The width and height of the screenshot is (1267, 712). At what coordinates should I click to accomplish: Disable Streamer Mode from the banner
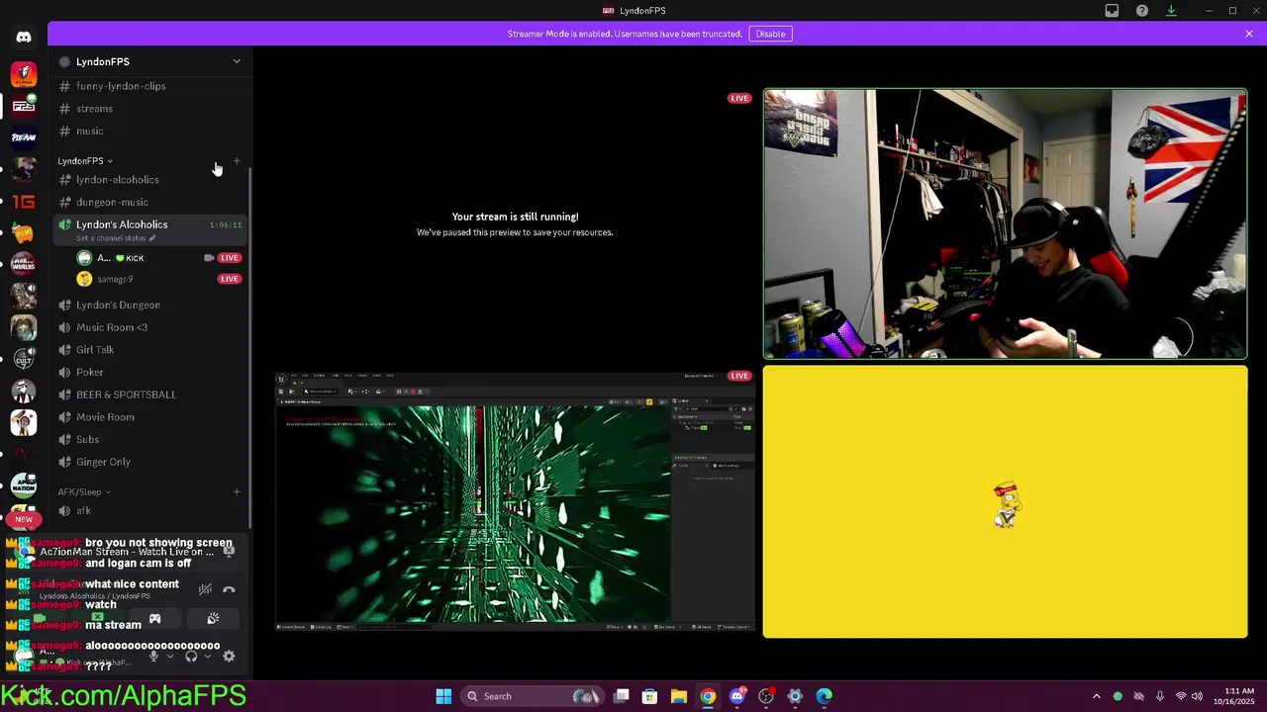coord(770,34)
